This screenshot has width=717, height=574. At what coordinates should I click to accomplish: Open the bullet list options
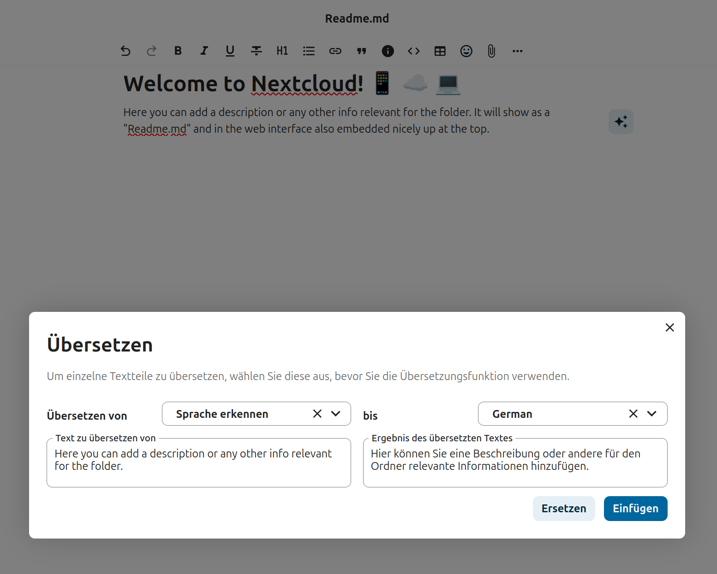[309, 51]
